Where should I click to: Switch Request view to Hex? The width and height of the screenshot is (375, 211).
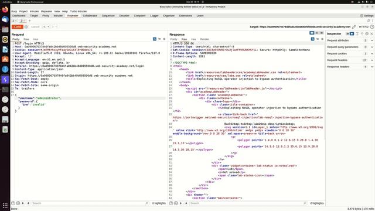pos(35,39)
